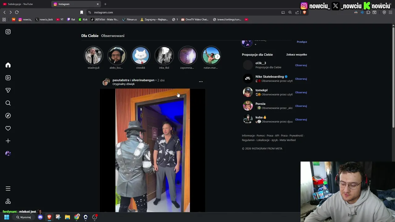Viewport: 395px width, 222px height.
Task: Open Kick bookmark in bookmarks bar
Action: (x=83, y=19)
